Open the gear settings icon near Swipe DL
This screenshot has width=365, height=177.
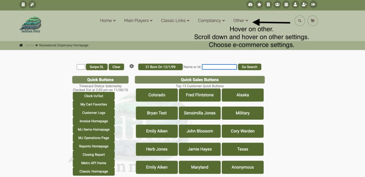[x=132, y=66]
